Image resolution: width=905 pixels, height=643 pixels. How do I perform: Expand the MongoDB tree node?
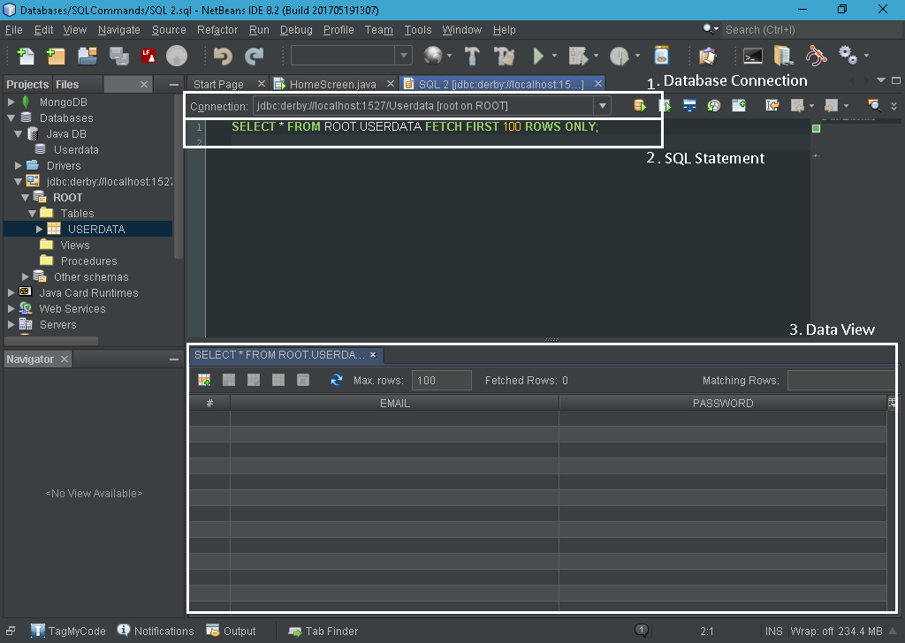click(x=11, y=102)
